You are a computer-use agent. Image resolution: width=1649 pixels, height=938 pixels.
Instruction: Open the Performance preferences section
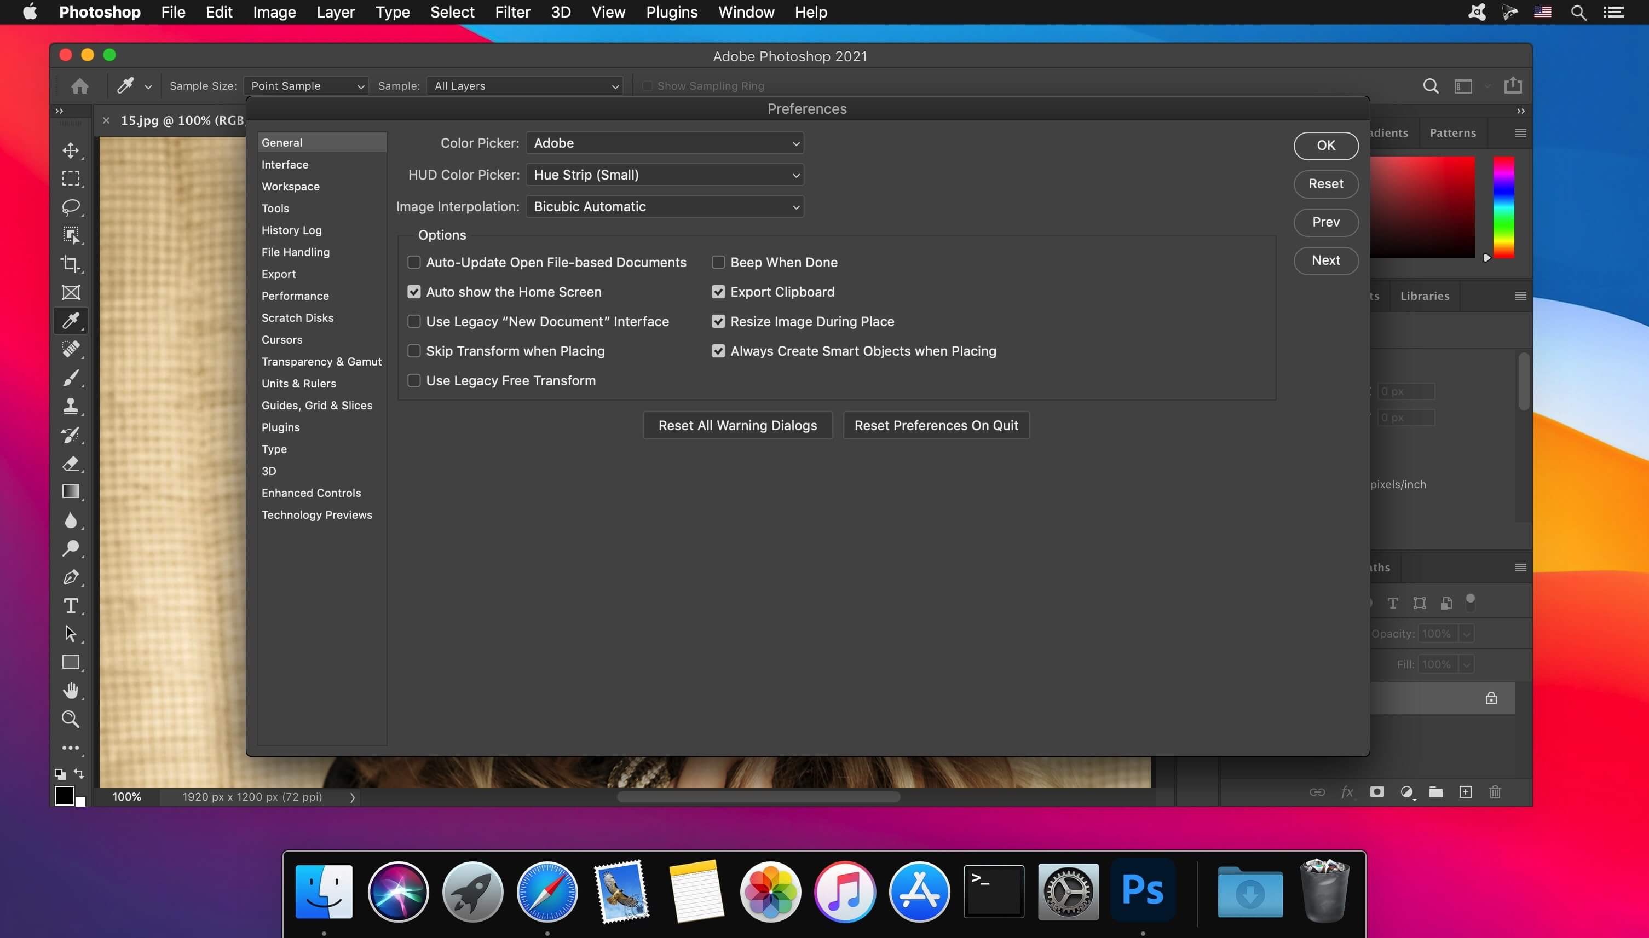295,296
